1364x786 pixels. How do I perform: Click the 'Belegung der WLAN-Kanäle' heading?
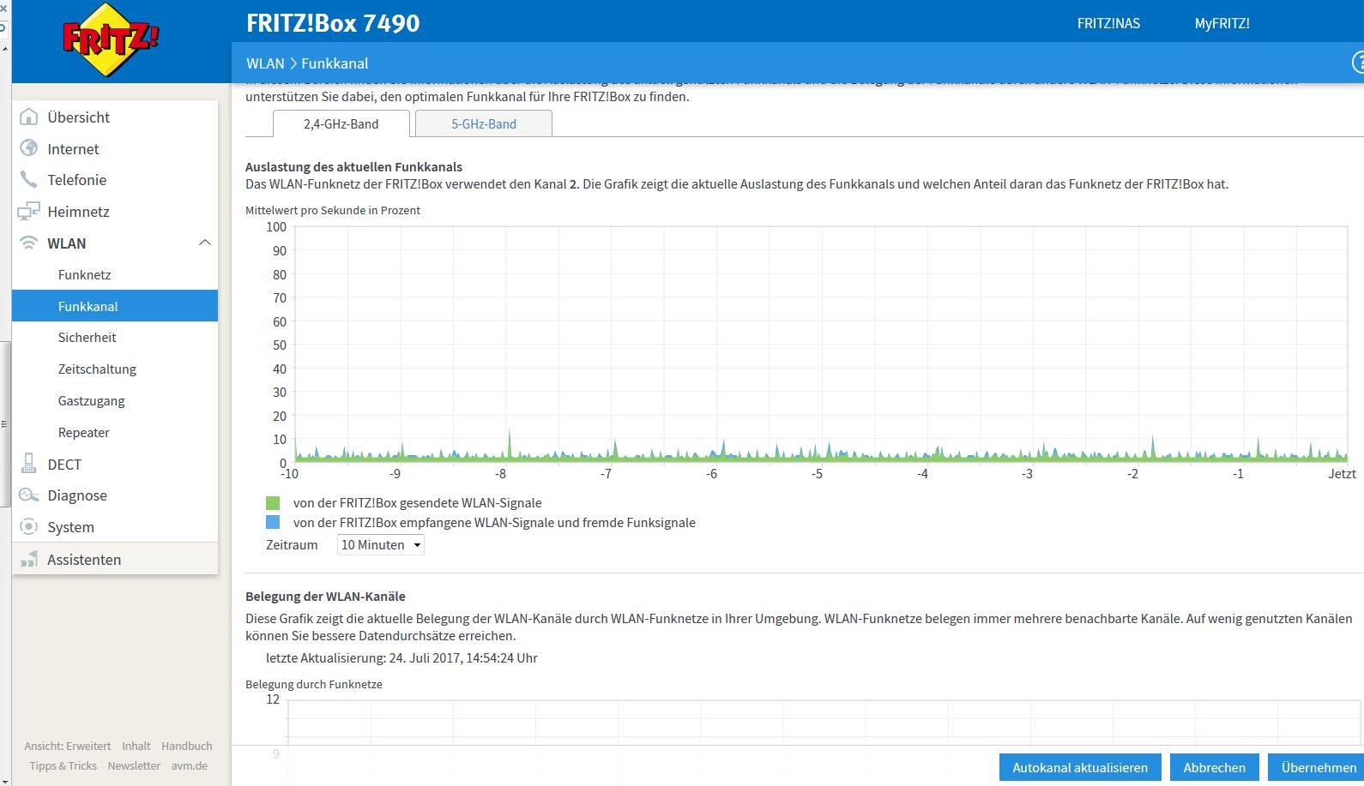325,596
